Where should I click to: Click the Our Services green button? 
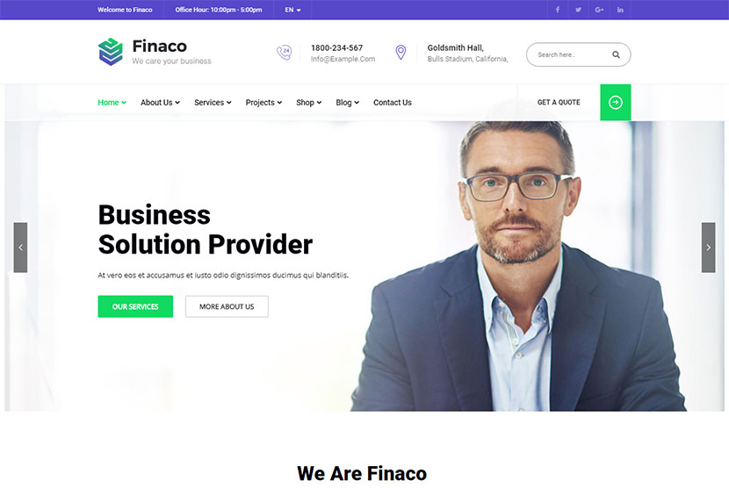pos(135,306)
